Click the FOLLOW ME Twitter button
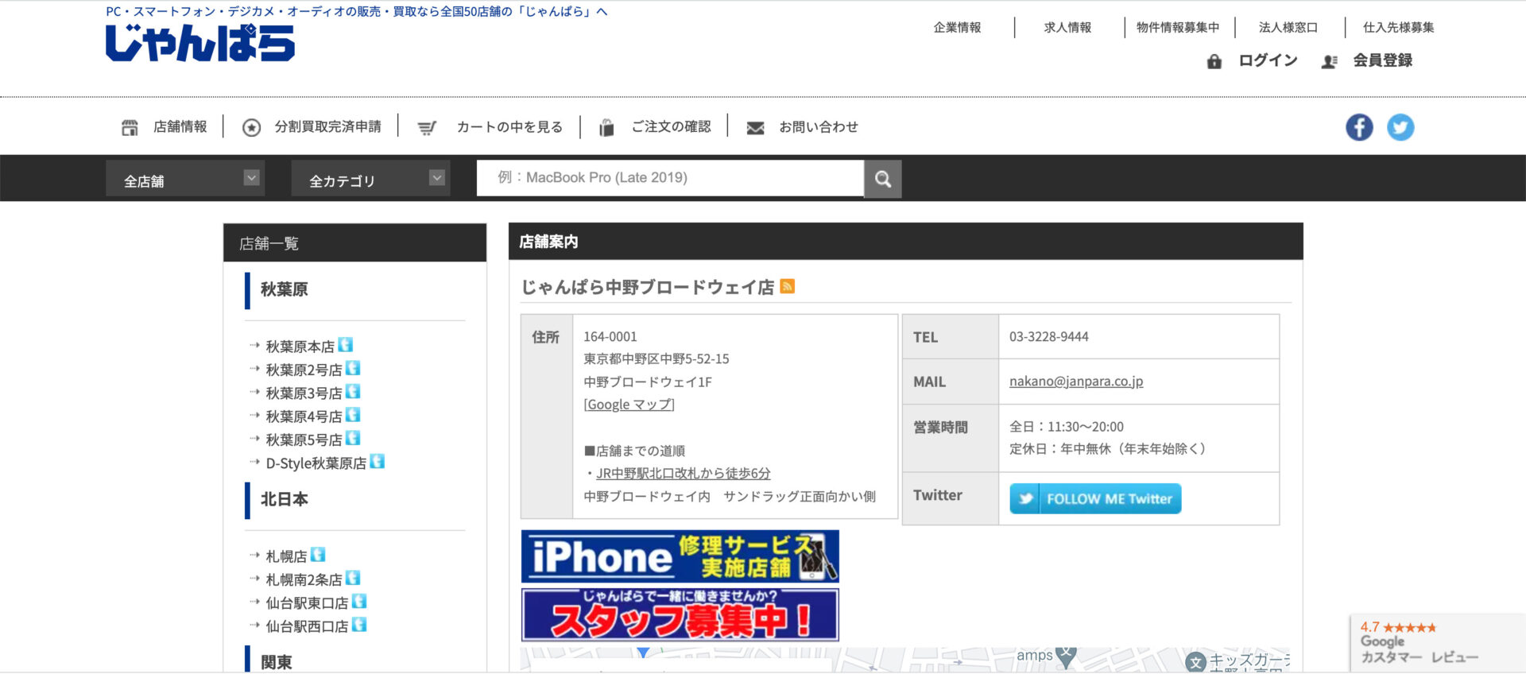The height and width of the screenshot is (674, 1526). 1095,498
